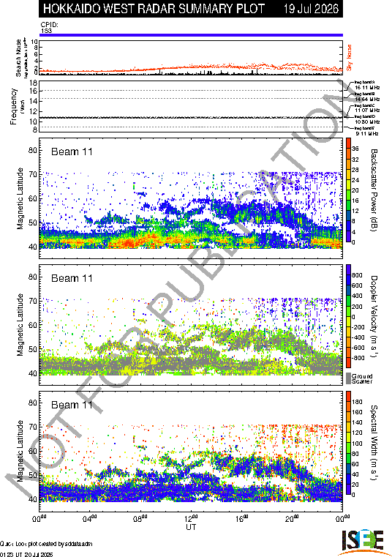Click the 16:00 UT time tick label
This screenshot has height=557, width=392.
242,519
